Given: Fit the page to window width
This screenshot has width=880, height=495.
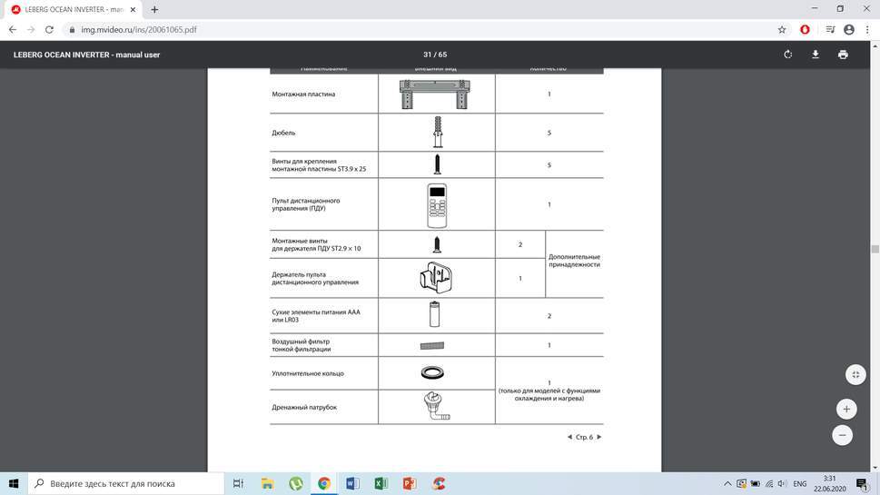Looking at the screenshot, I should coord(855,375).
